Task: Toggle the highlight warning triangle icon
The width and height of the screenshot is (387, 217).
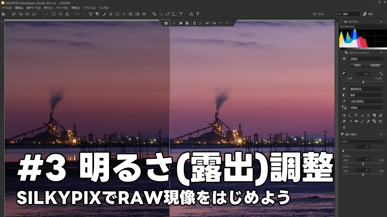Action: [x=67, y=14]
